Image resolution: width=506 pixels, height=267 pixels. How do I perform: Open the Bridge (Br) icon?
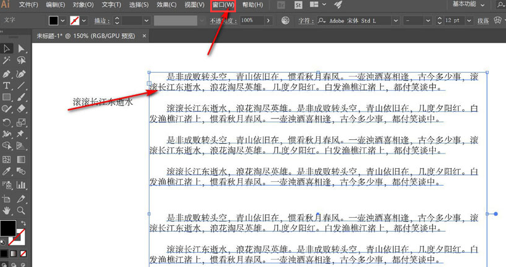[x=282, y=5]
